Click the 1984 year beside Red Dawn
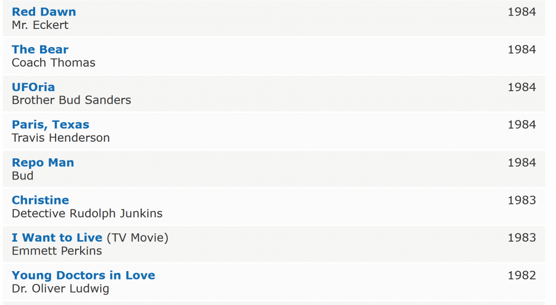Viewport: 556px width, 305px height. [522, 12]
